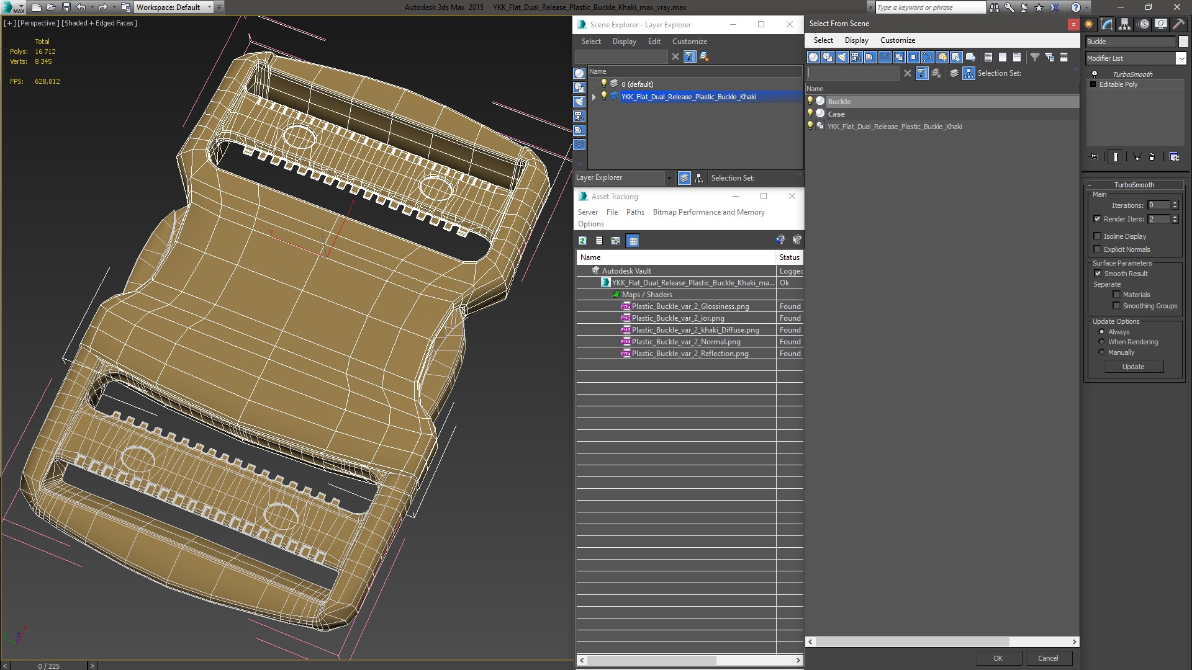The image size is (1192, 670).
Task: Click funnel filter icon in Select From Scene
Action: click(1035, 57)
